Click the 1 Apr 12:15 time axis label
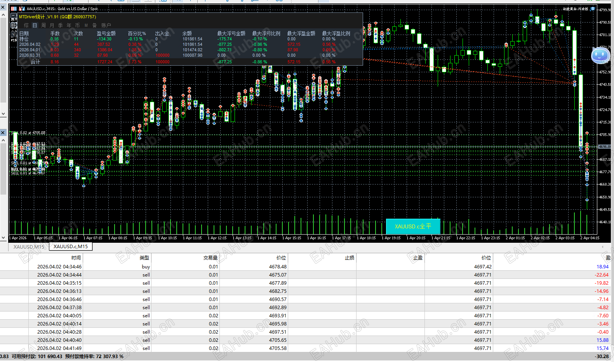 pos(217,238)
